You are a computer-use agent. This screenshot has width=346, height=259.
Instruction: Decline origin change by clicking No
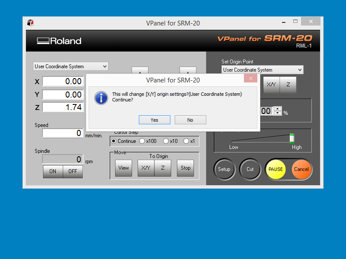point(190,120)
